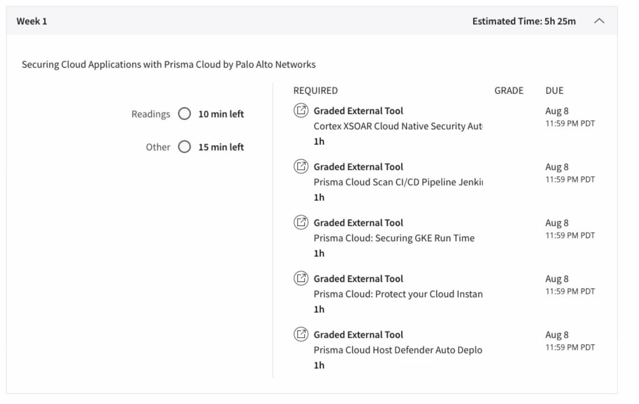Click the Estimated Time 5h 25m label
This screenshot has height=404, width=639.
click(524, 21)
